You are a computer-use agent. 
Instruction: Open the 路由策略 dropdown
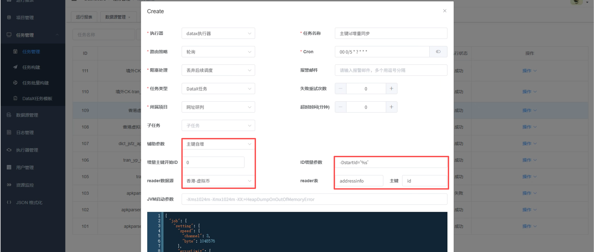[x=218, y=52]
